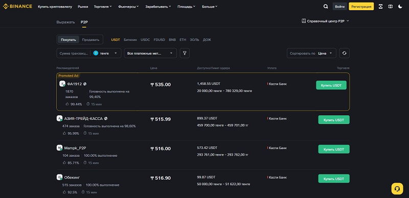The height and width of the screenshot is (198, 409).
Task: Click the Binance logo
Action: click(x=17, y=7)
